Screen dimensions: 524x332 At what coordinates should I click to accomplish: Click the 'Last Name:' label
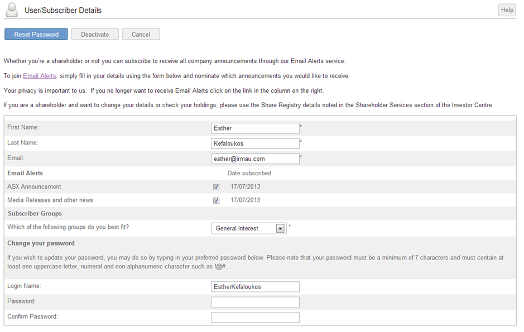(x=23, y=143)
